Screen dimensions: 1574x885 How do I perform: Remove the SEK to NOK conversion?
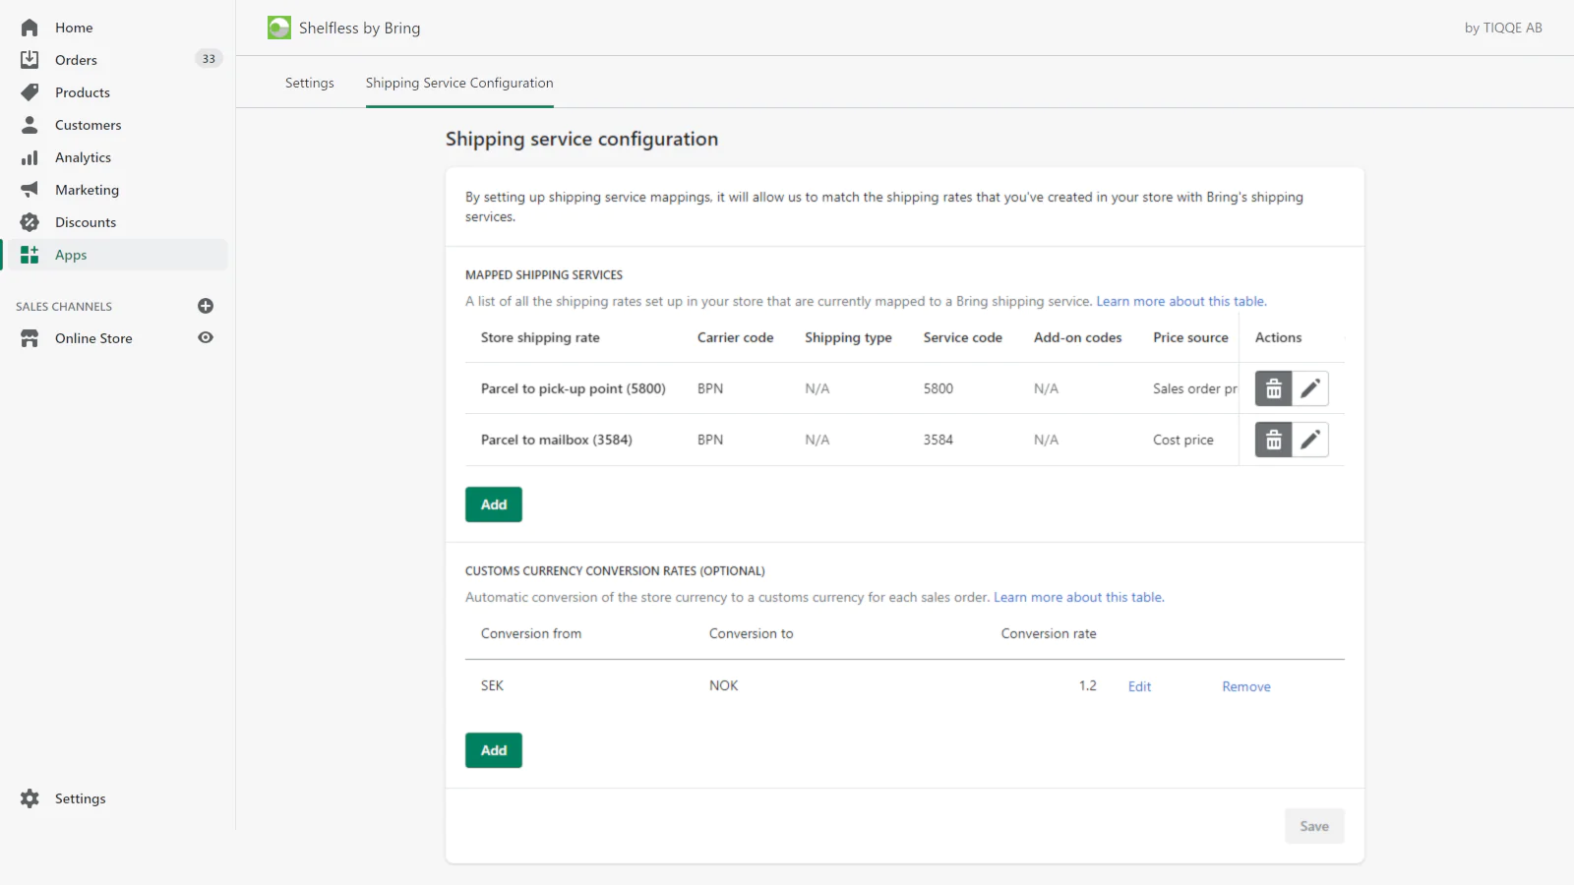point(1245,686)
